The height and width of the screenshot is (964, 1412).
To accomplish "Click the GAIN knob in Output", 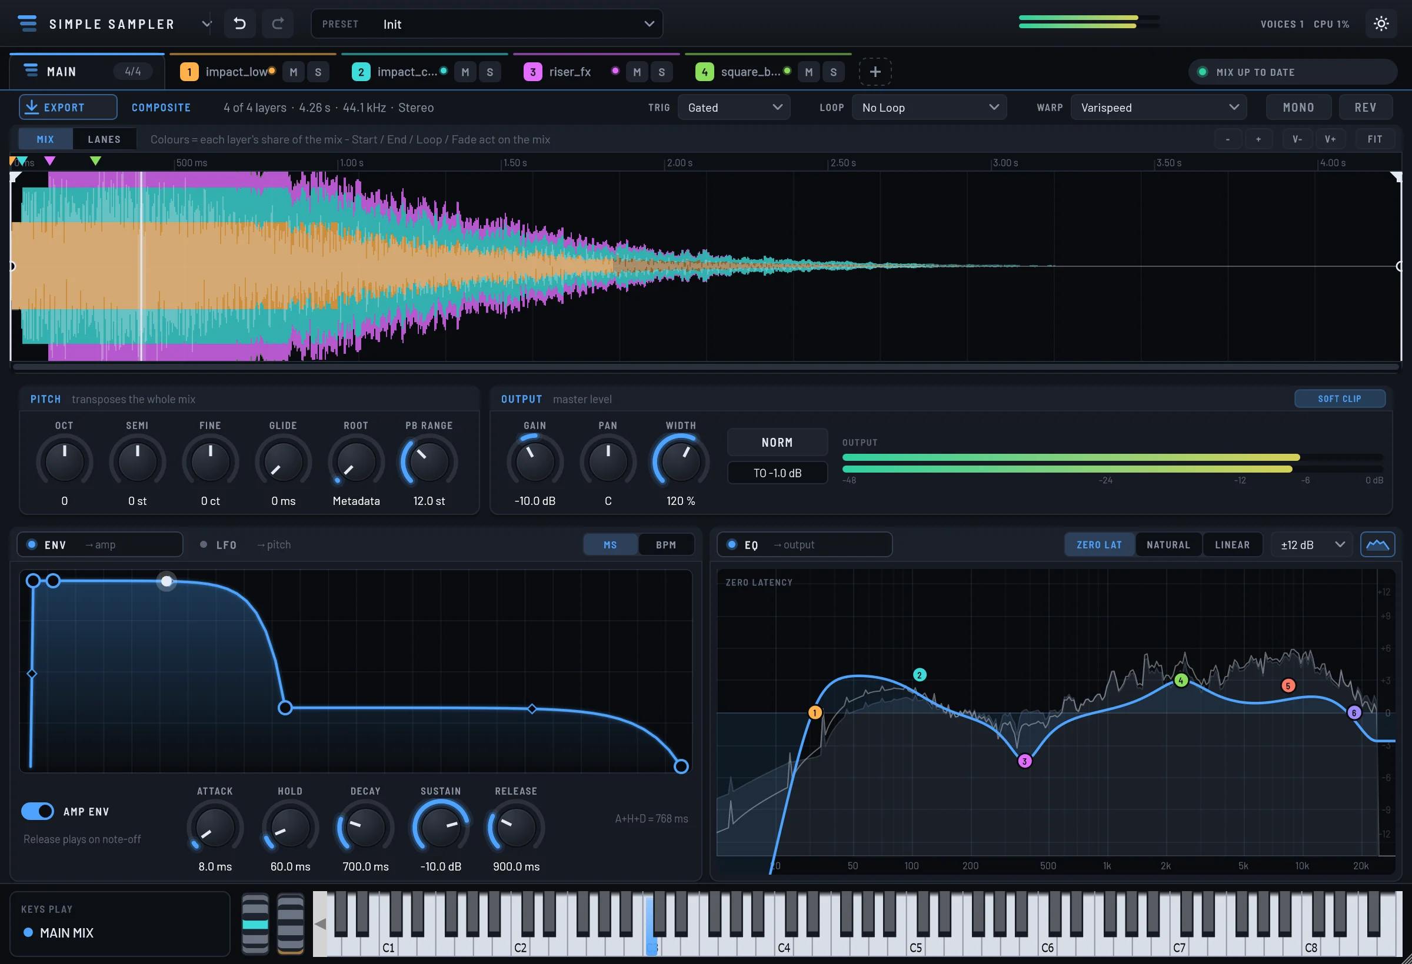I will pos(535,462).
